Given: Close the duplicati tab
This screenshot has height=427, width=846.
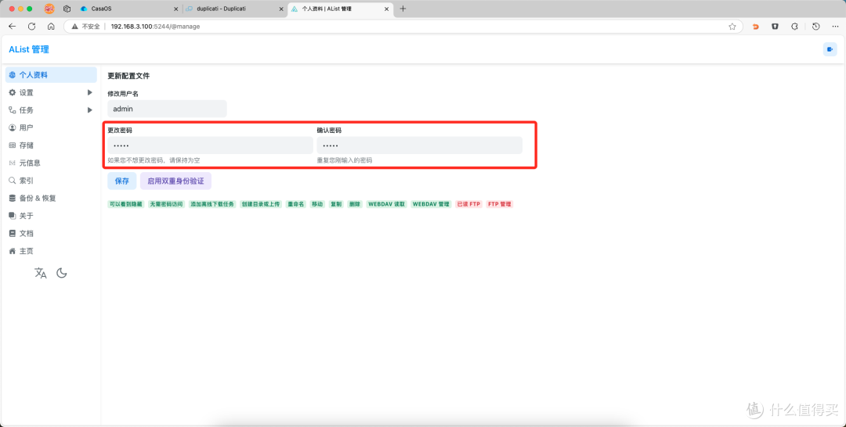Looking at the screenshot, I should pos(281,9).
